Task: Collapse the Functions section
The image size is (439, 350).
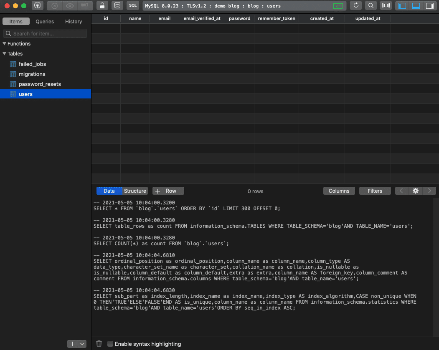Action: tap(4, 44)
